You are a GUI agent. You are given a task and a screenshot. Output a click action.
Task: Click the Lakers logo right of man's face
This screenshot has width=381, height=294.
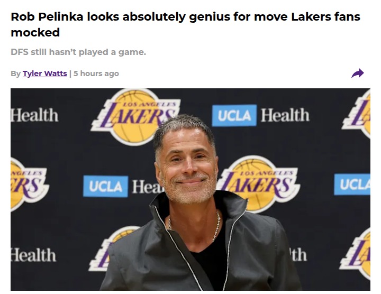click(x=258, y=182)
